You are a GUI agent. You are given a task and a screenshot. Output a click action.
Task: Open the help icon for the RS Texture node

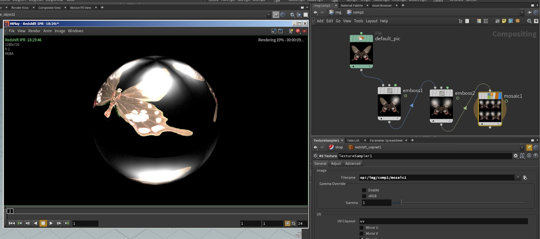pyautogui.click(x=536, y=156)
